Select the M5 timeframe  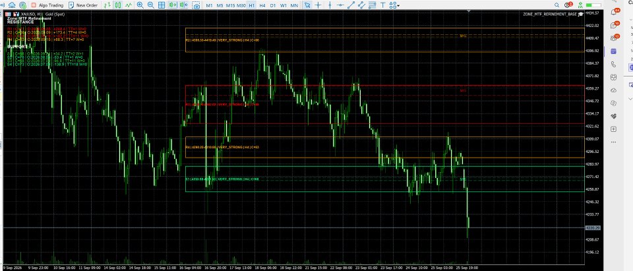tap(220, 5)
